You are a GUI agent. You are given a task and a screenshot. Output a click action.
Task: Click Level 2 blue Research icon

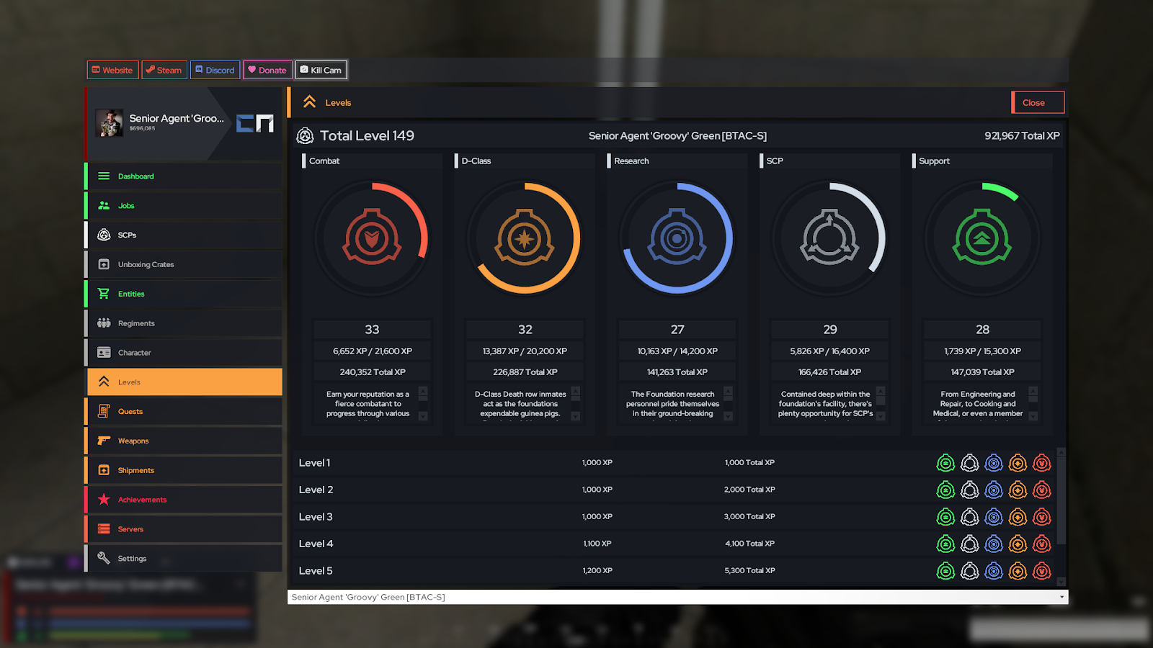pos(994,490)
